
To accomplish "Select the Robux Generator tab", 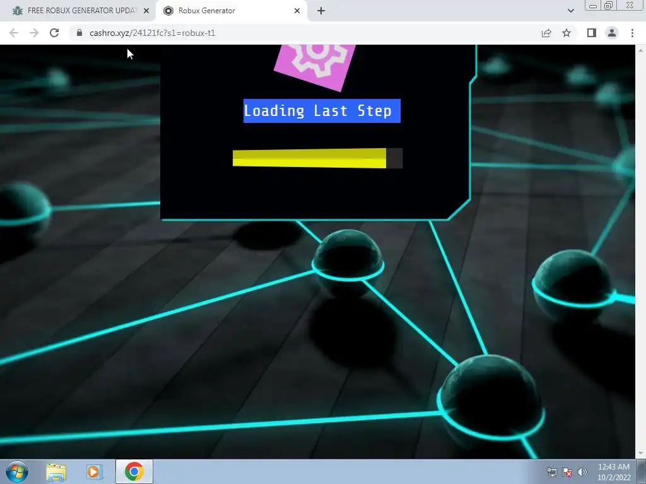I will [231, 11].
